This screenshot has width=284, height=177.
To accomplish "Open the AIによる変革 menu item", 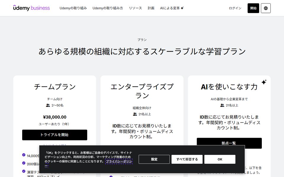I will pyautogui.click(x=172, y=8).
